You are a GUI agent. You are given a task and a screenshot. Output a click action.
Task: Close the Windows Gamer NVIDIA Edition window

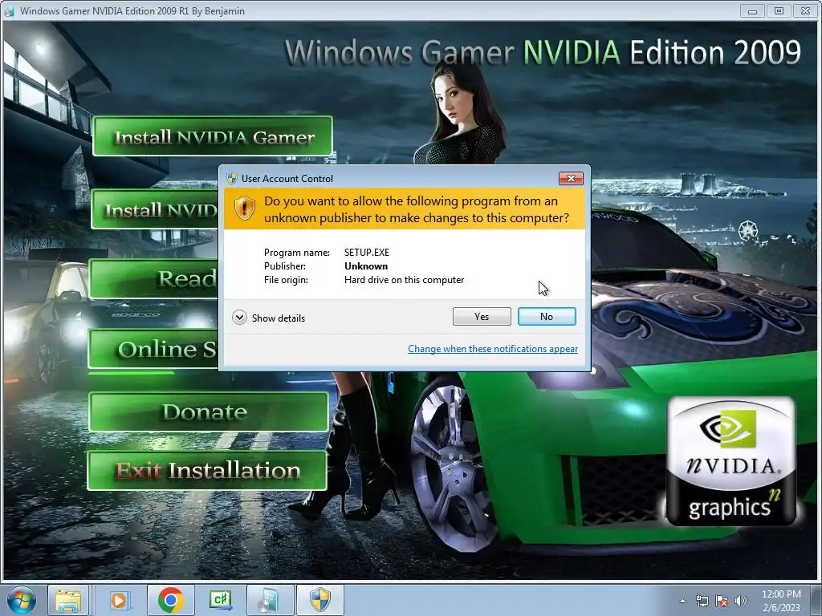click(x=806, y=10)
